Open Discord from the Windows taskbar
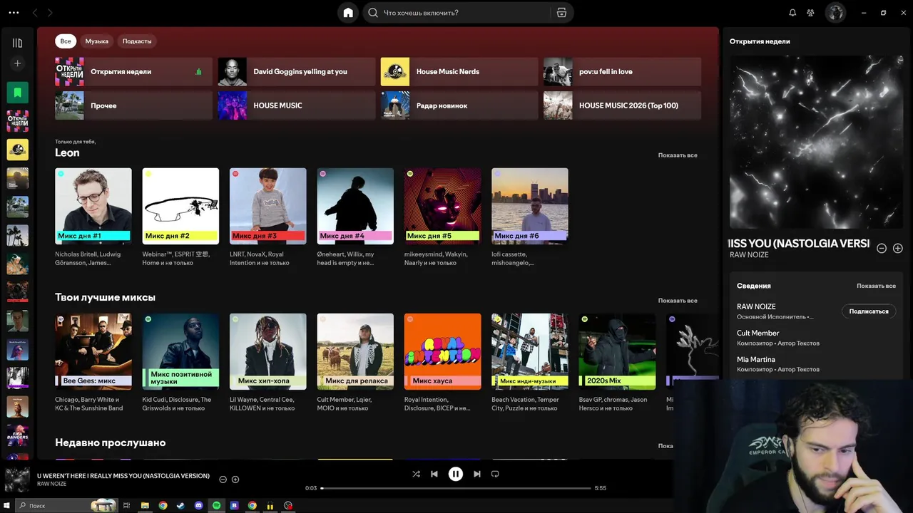913x513 pixels. pos(198,506)
